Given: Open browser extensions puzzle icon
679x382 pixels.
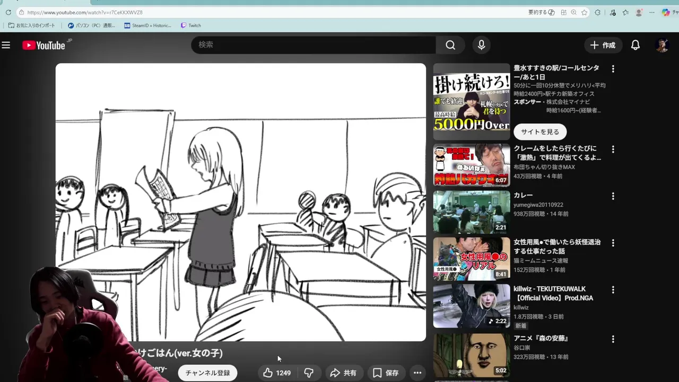Looking at the screenshot, I should click(598, 12).
